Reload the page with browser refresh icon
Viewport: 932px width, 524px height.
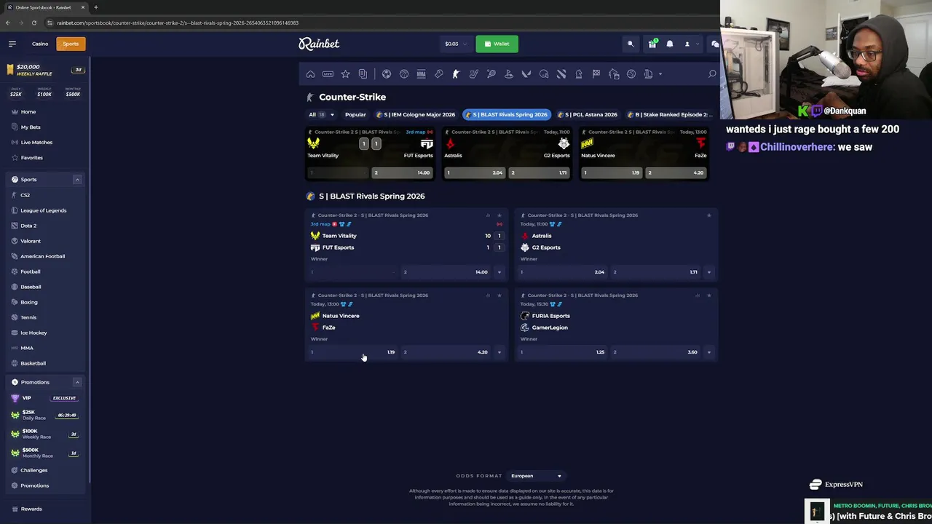[34, 23]
